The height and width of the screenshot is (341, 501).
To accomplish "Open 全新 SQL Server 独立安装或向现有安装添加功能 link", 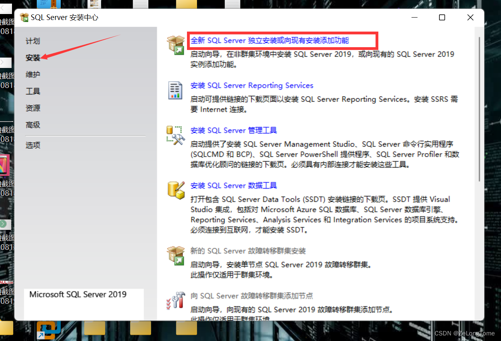I will (270, 40).
